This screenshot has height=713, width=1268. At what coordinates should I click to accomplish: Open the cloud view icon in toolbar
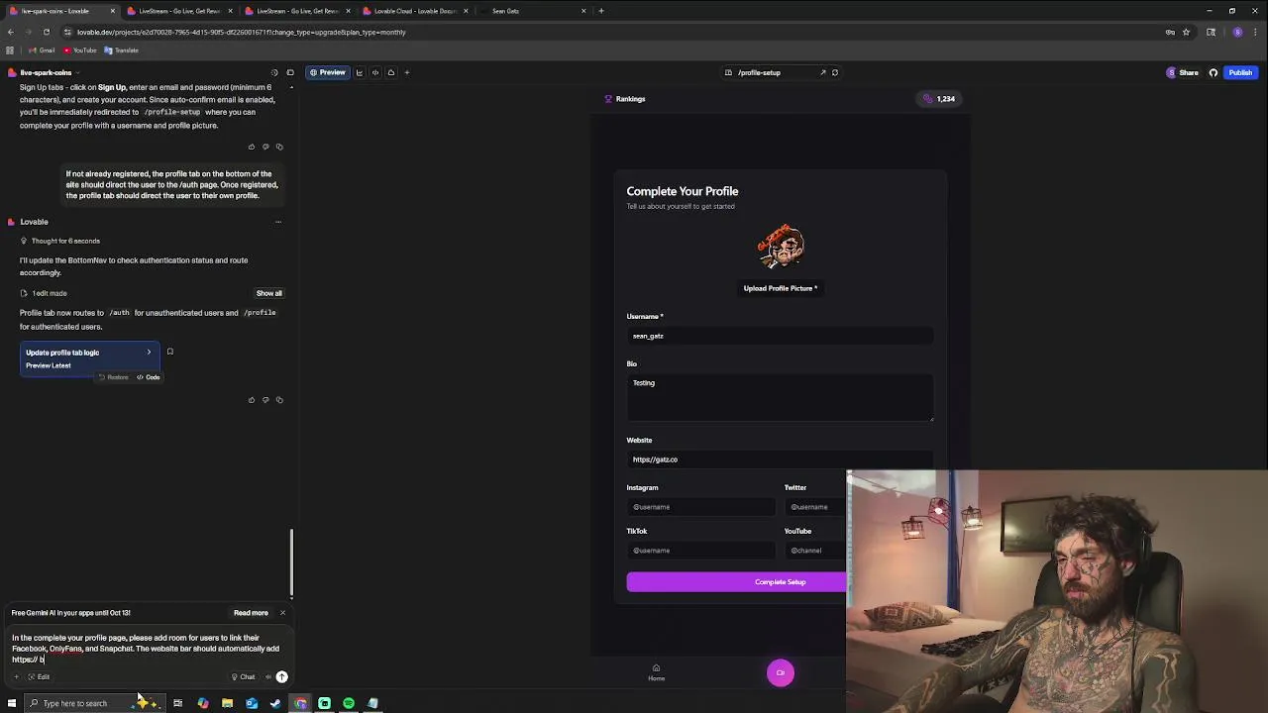(390, 72)
